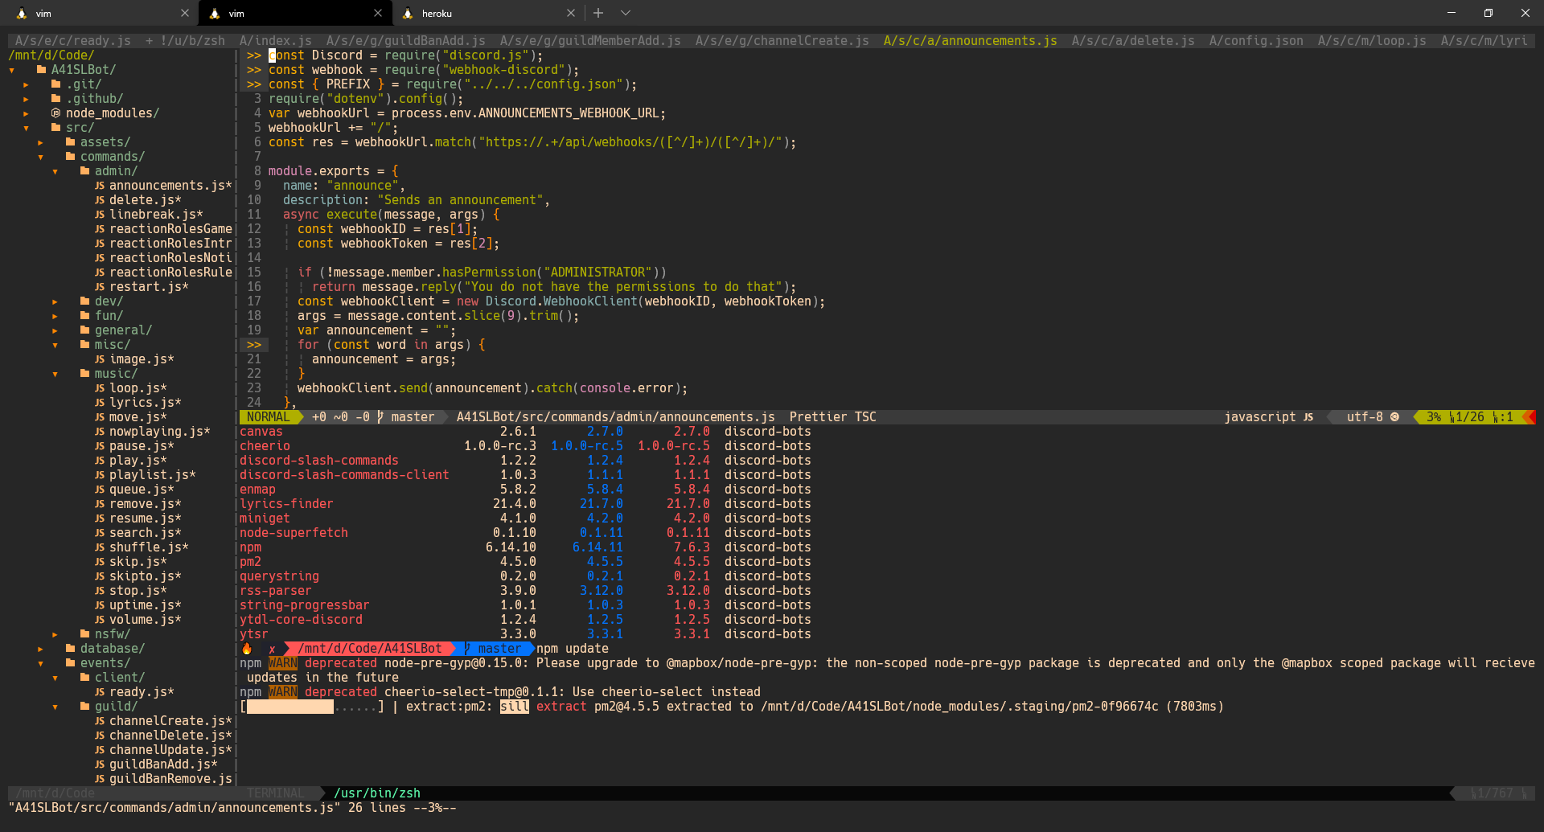This screenshot has height=832, width=1544.
Task: Click the node_modules folder icon
Action: (55, 113)
